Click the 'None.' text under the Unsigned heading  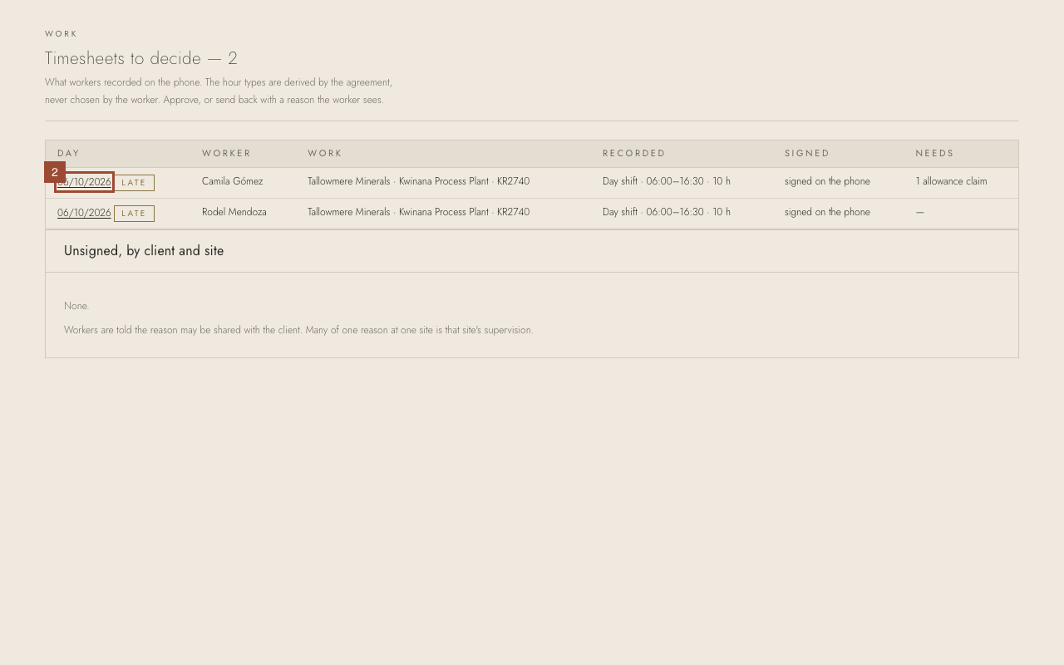76,306
